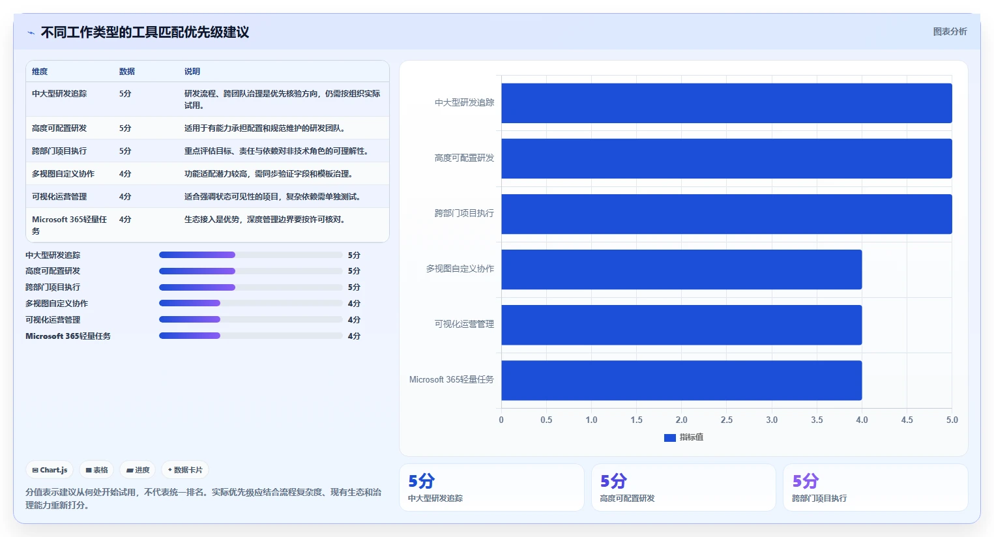994x537 pixels.
Task: Click 指标值 legend label text
Action: point(692,438)
